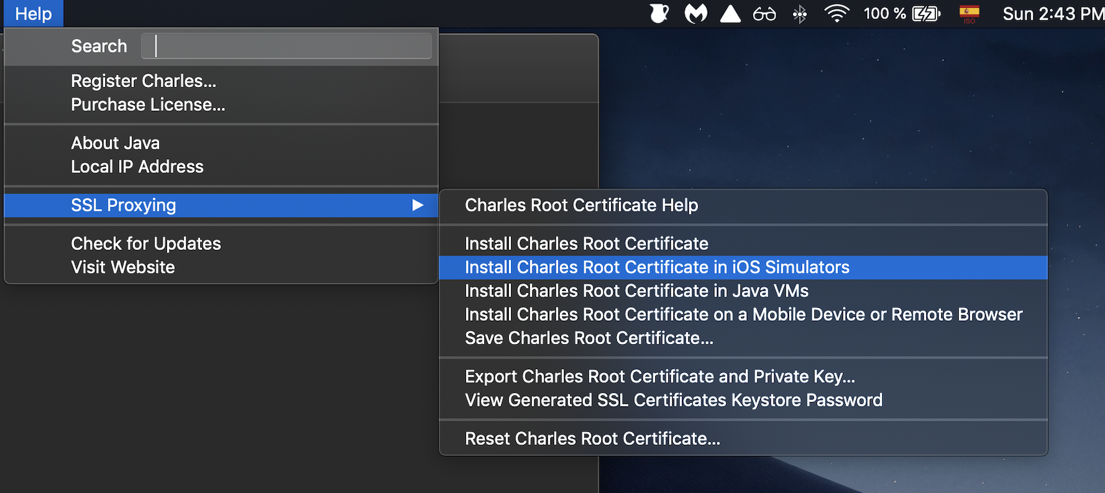Click the clock showing Sun 2:43 PM

(x=1053, y=14)
